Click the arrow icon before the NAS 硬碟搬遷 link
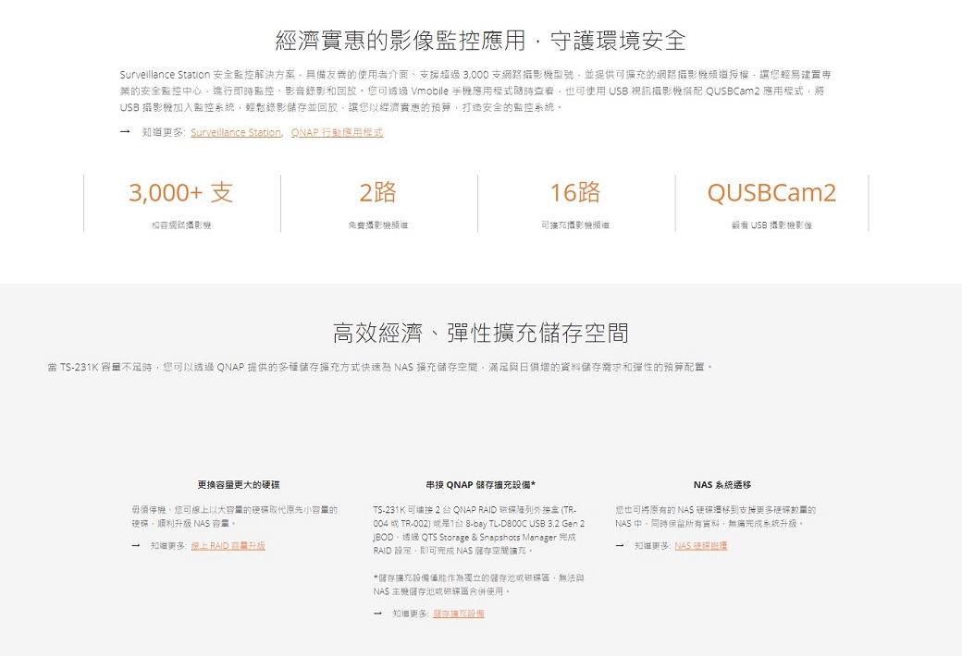 click(x=621, y=546)
